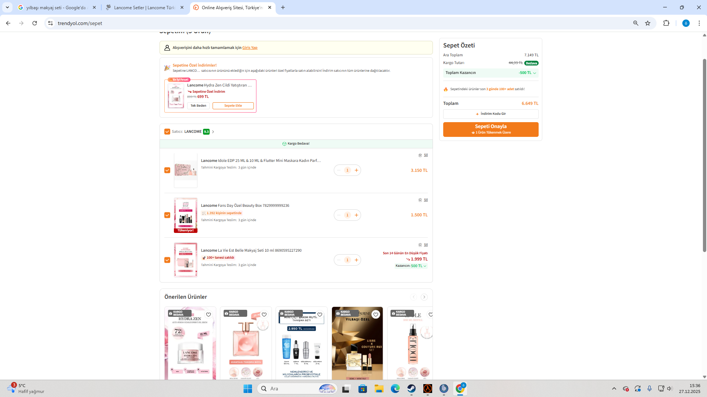Click the trendyol.com/sepet address bar
Screen dimensions: 707x397
343,23
